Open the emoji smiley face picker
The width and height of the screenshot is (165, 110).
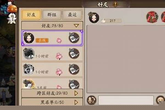pyautogui.click(x=161, y=100)
